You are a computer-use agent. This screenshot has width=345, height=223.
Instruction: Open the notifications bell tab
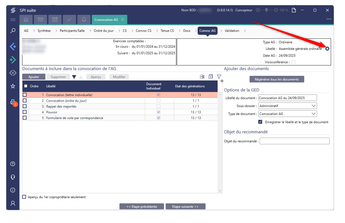coord(84,20)
